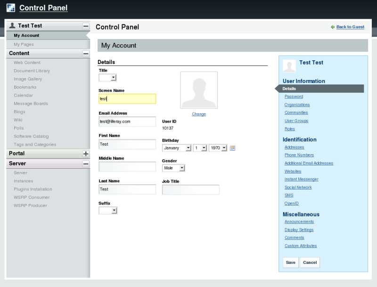The image size is (377, 287).
Task: Collapse the Content section
Action: [86, 54]
